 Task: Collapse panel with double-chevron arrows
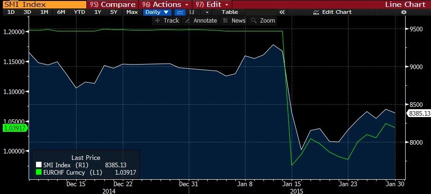[x=282, y=12]
